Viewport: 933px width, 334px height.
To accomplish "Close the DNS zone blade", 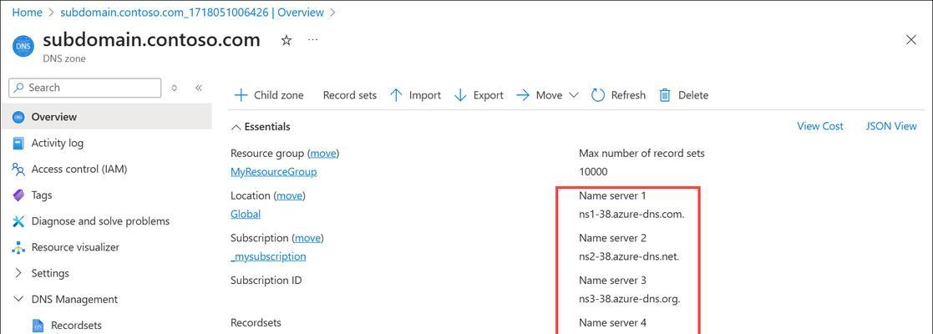I will coord(910,40).
